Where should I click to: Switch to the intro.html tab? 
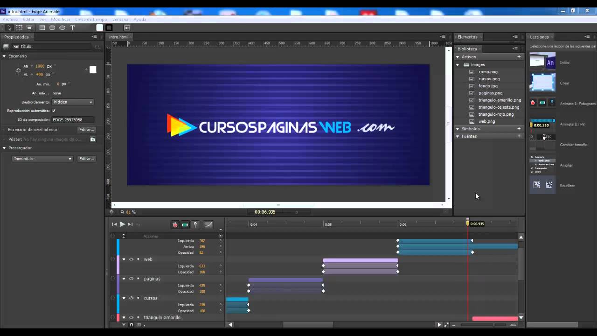tap(118, 37)
